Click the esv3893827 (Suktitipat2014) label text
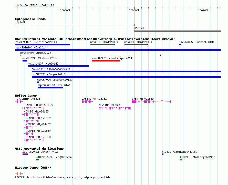The height and width of the screenshot is (185, 228). click(x=36, y=42)
